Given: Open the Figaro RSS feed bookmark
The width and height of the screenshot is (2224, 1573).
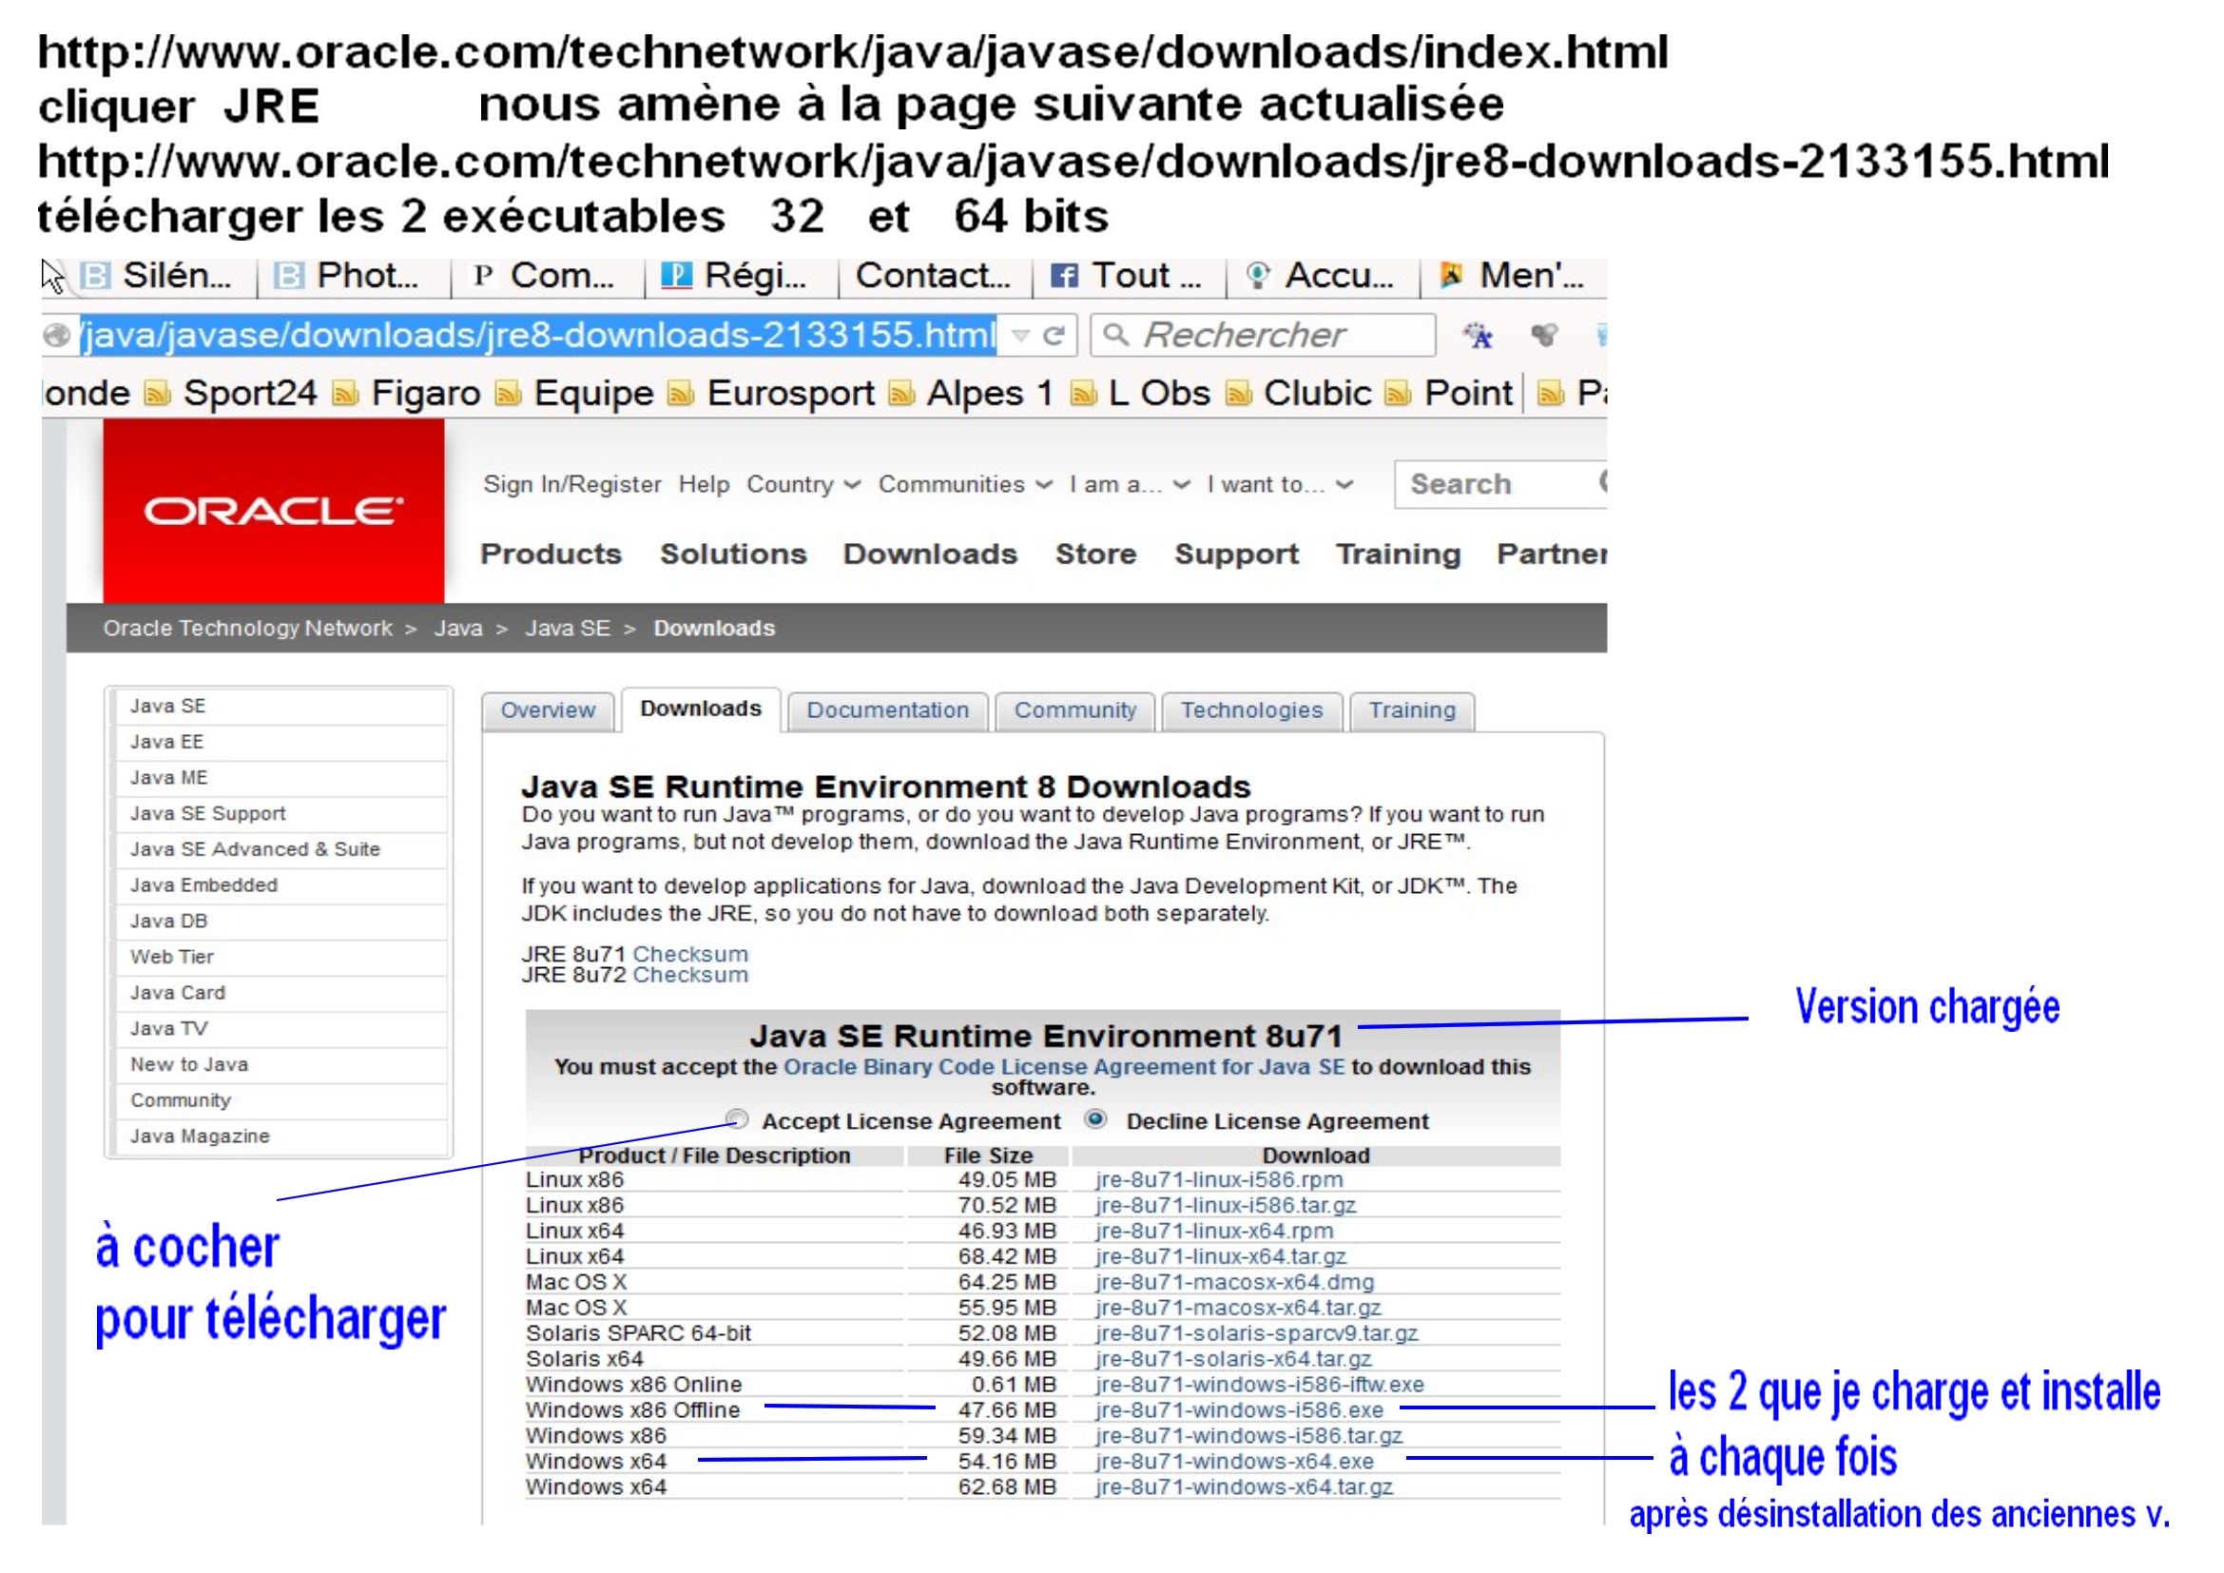Looking at the screenshot, I should pyautogui.click(x=407, y=394).
